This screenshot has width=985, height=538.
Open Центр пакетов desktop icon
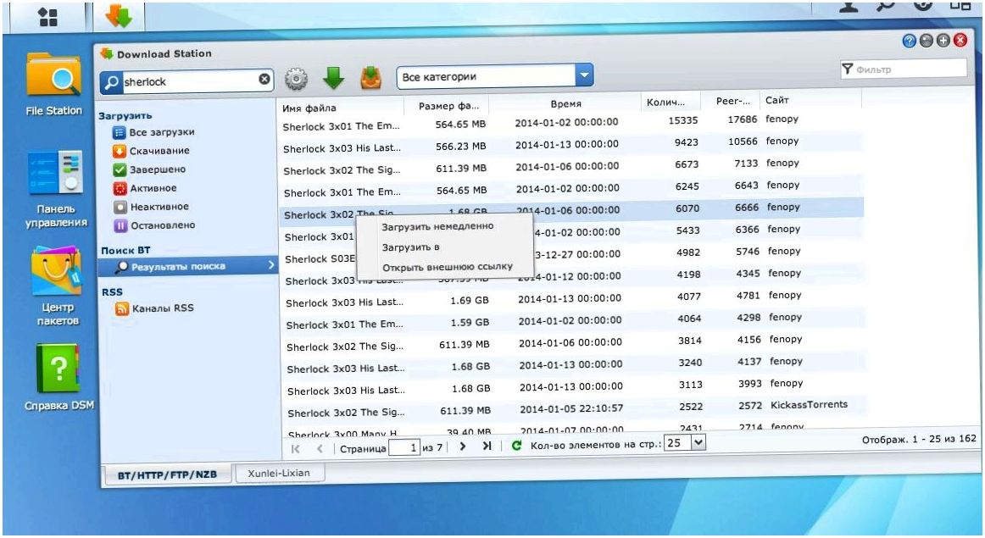point(57,286)
